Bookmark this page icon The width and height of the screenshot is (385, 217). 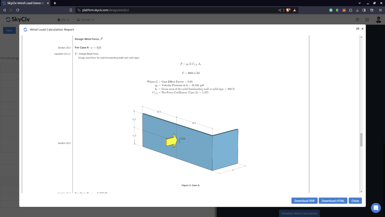pyautogui.click(x=71, y=10)
